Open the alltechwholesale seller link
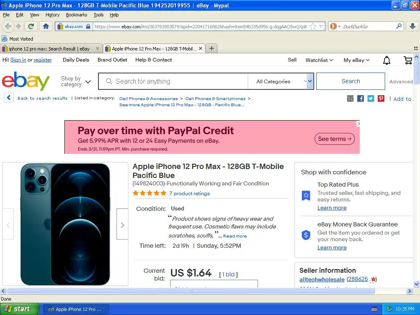The image size is (420, 315). click(322, 279)
